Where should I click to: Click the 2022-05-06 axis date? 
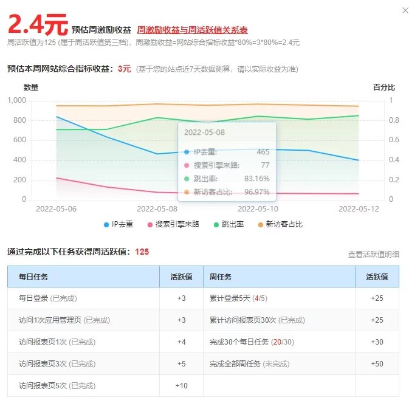[56, 209]
